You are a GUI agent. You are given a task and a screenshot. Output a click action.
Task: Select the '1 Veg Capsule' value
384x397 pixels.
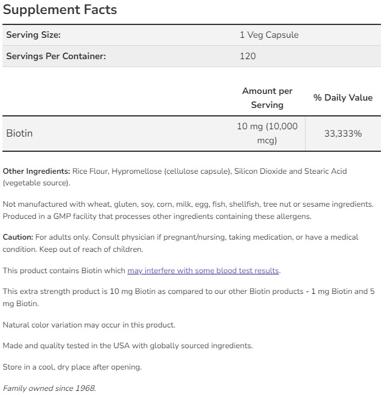[269, 35]
